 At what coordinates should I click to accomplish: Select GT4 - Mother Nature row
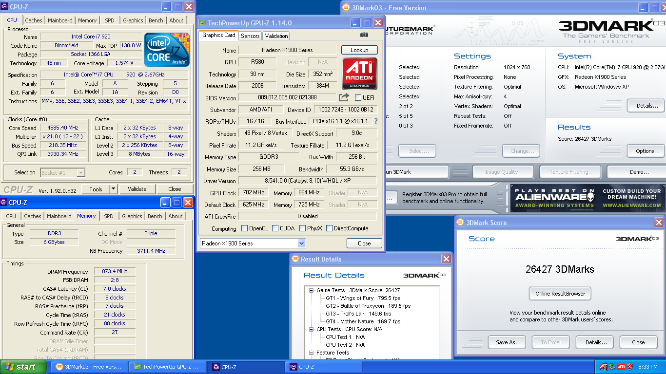tap(363, 321)
